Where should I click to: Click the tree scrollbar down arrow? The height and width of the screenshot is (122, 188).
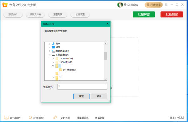click(105, 79)
